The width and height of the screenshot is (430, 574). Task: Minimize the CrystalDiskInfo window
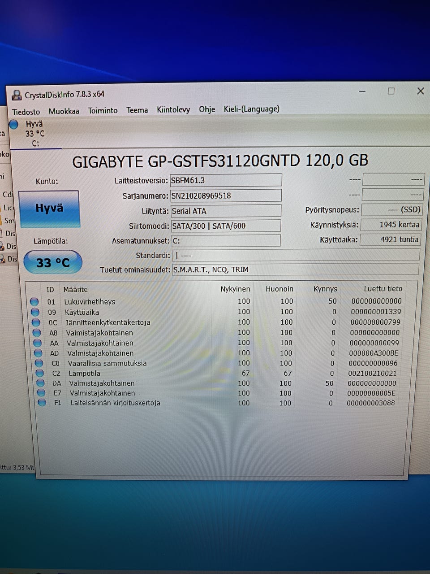pos(362,91)
